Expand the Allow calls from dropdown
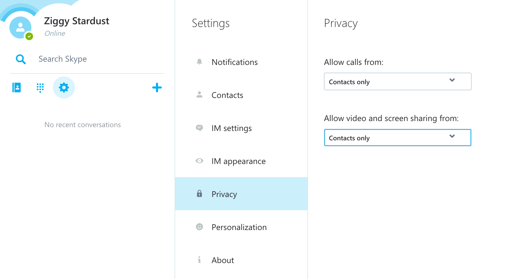 pos(397,81)
